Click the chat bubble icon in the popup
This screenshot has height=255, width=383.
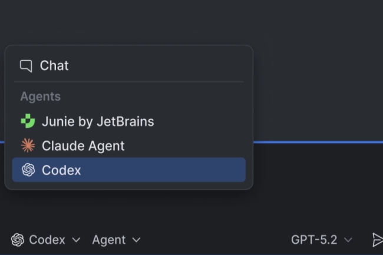(25, 65)
